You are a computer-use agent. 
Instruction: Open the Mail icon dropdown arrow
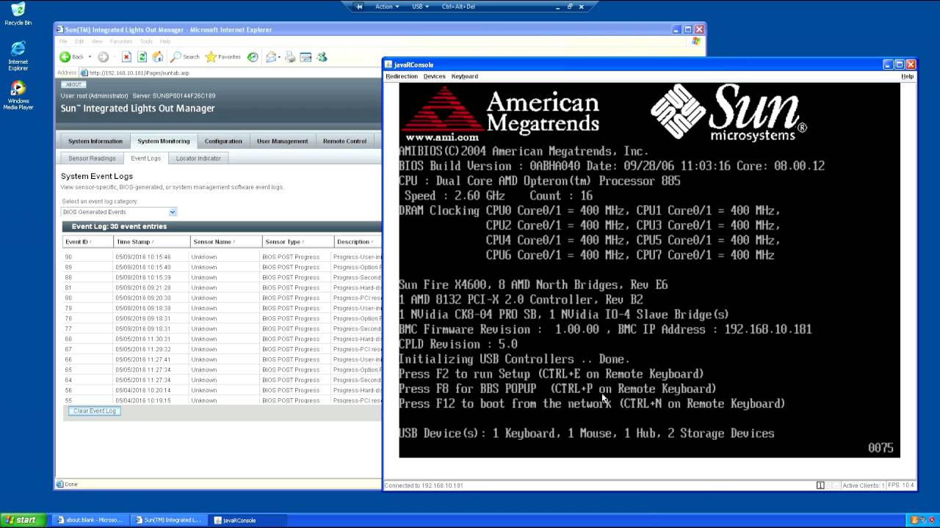280,56
